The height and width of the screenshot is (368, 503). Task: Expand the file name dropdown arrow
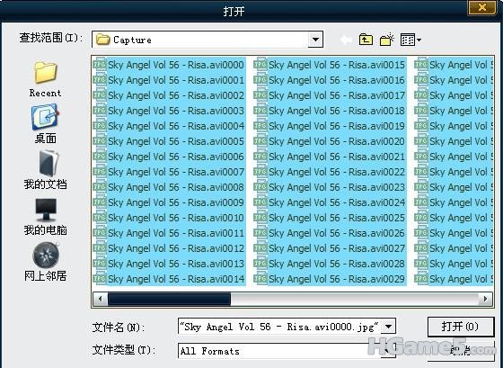point(388,327)
